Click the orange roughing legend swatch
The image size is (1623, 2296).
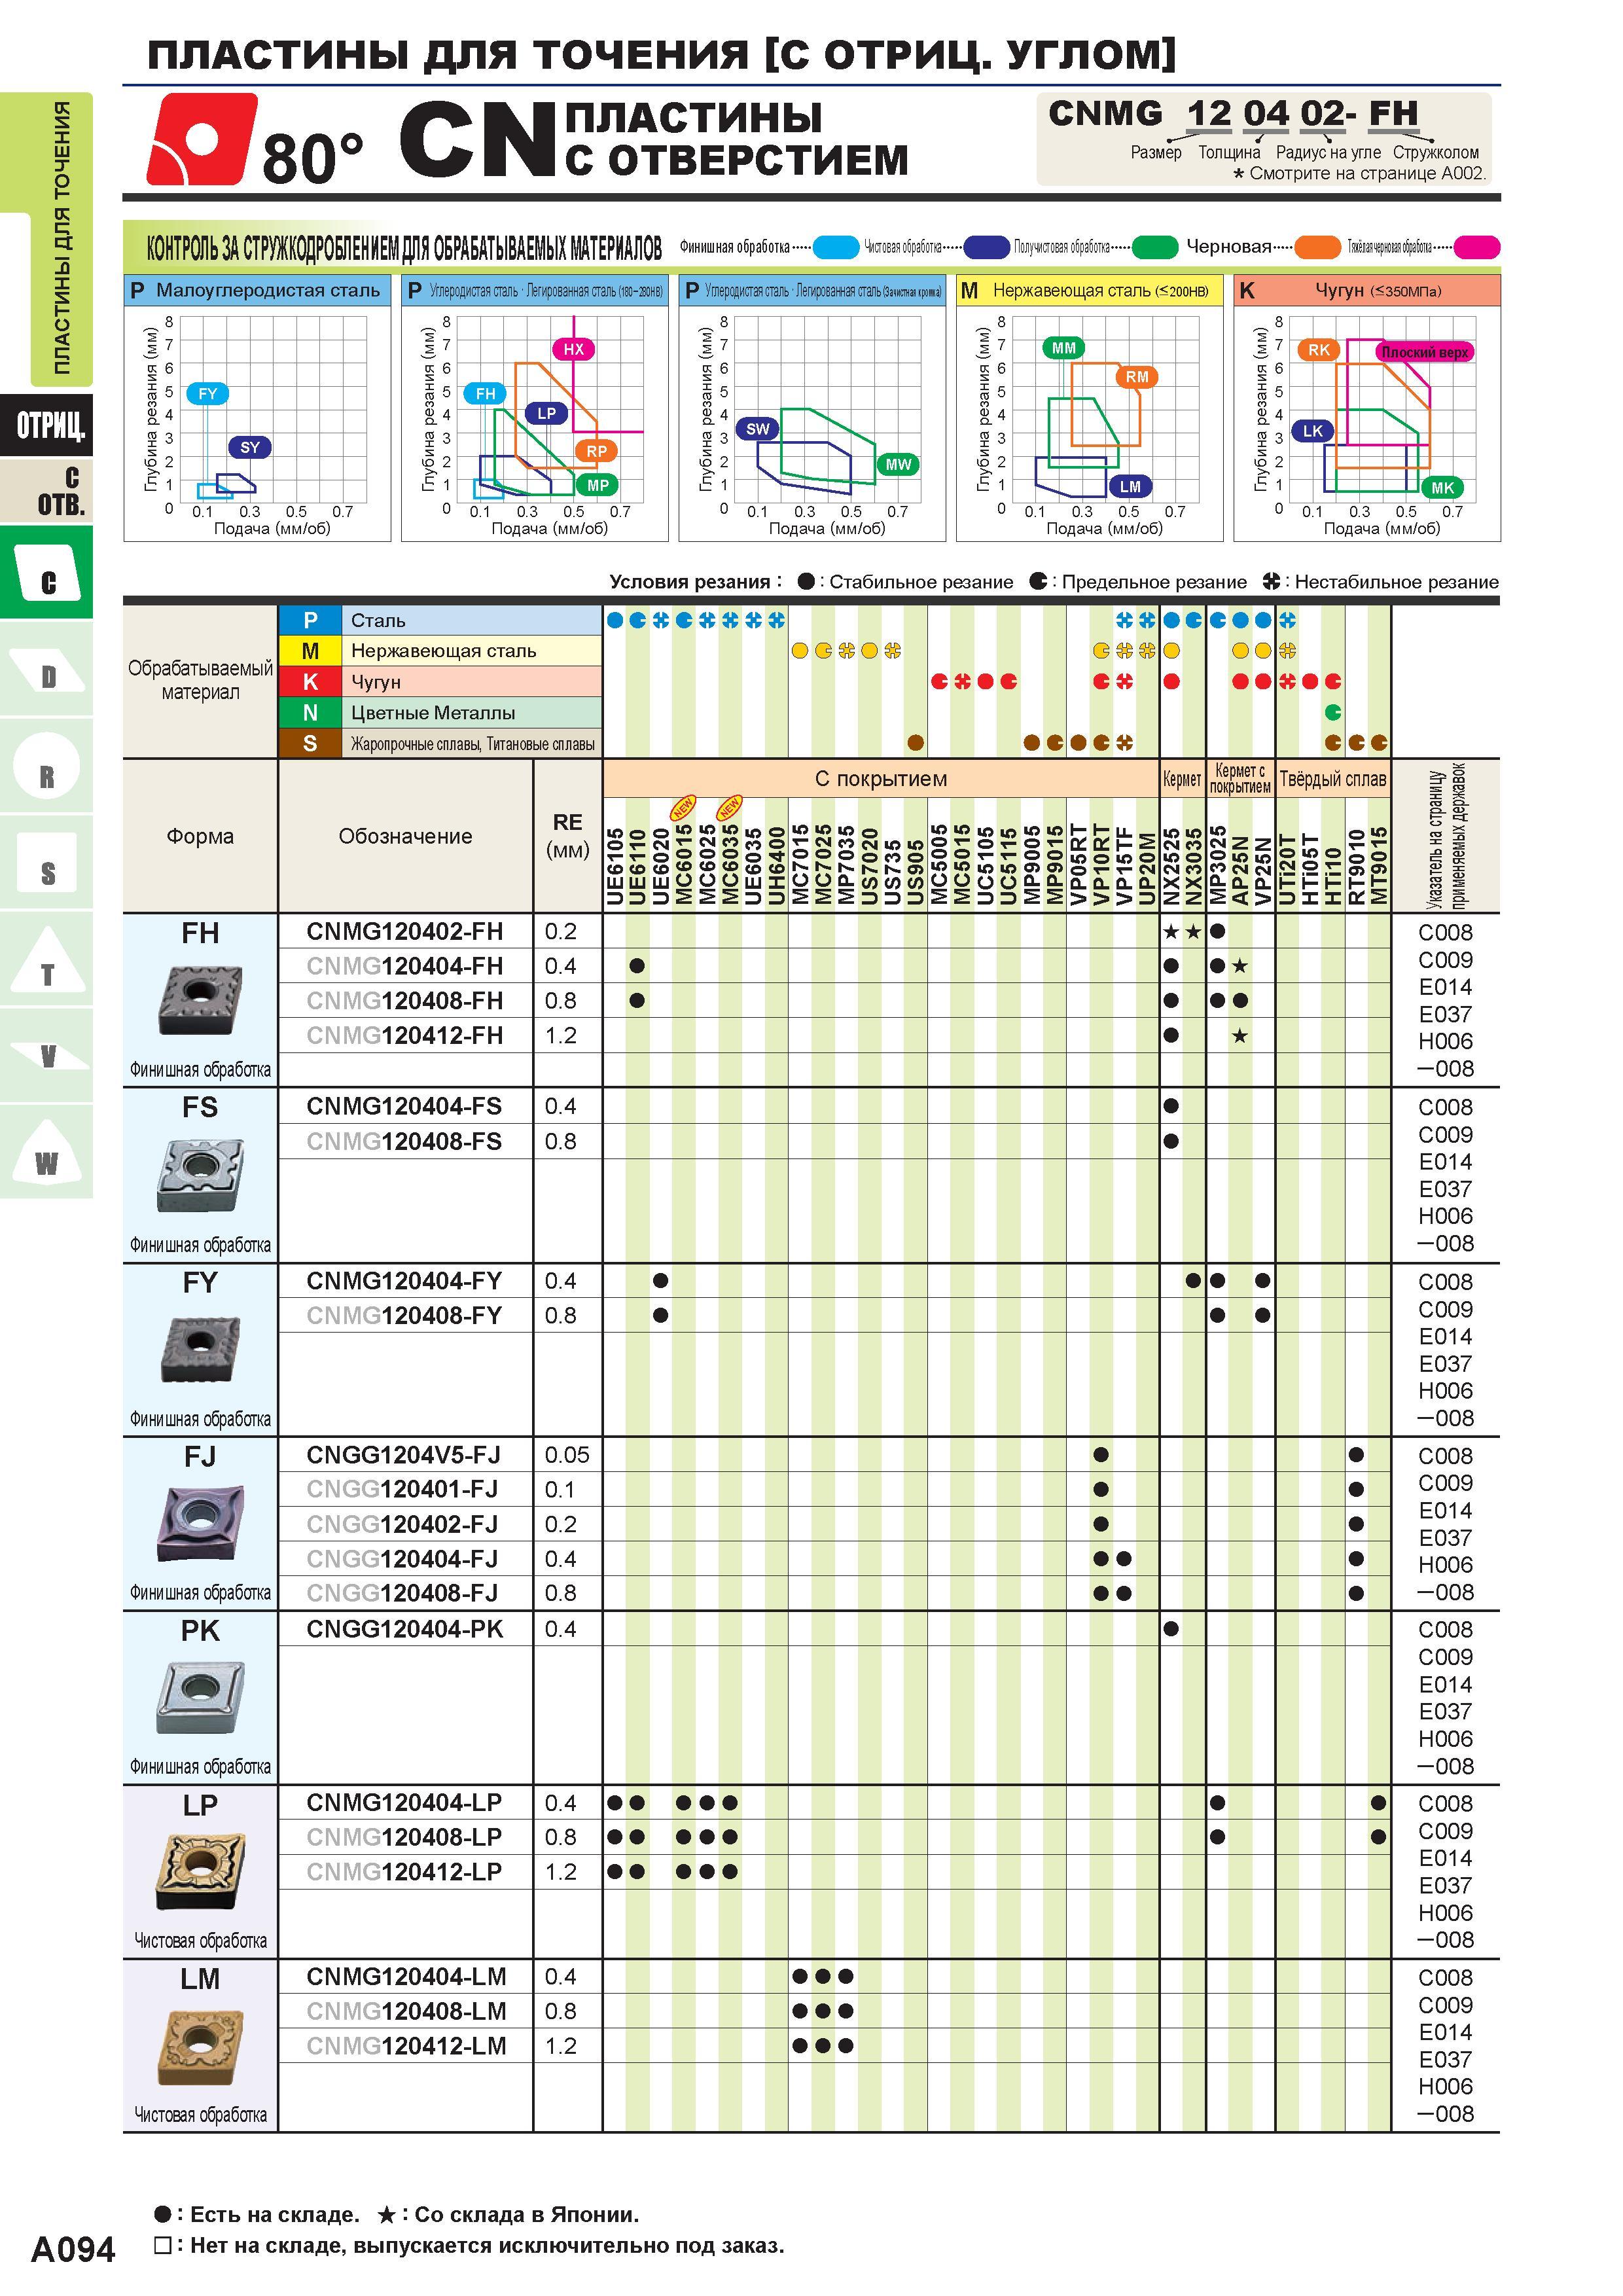click(1317, 247)
